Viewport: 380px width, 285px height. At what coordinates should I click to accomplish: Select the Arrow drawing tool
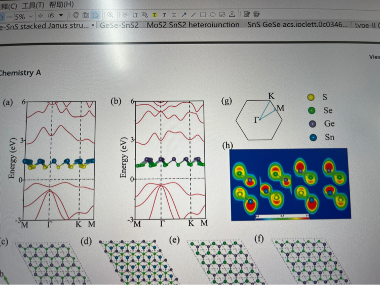tap(184, 15)
